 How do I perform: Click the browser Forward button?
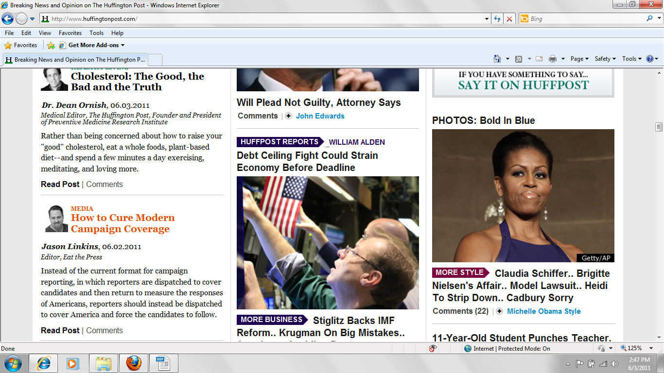(21, 19)
